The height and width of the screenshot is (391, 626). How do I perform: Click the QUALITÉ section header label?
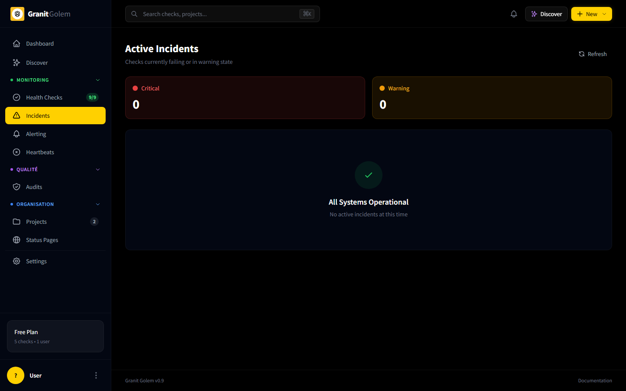[27, 169]
